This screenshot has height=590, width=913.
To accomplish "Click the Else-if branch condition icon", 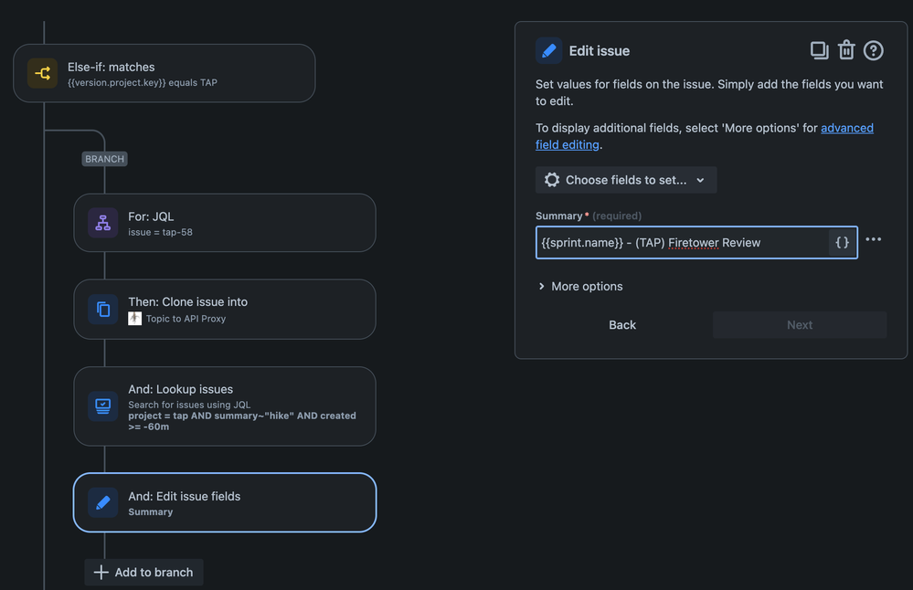I will [43, 73].
